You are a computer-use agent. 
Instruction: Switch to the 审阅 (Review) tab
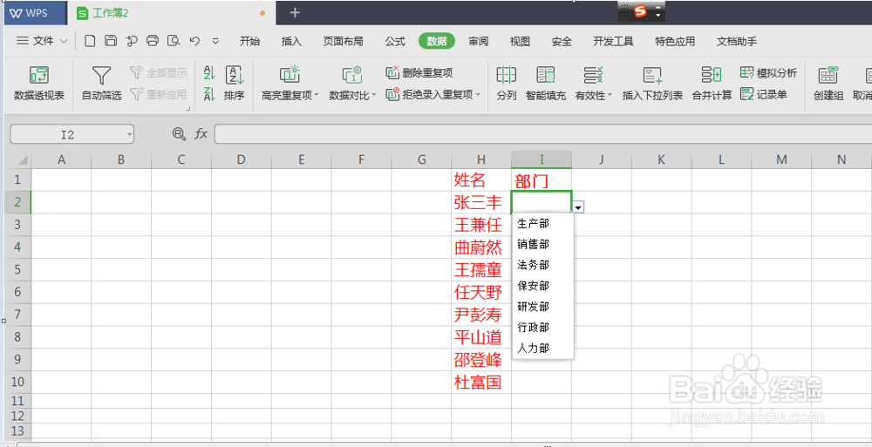478,41
